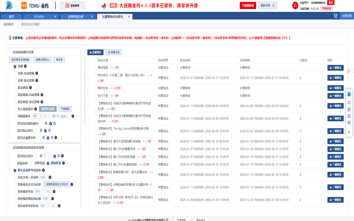Show help for 滞销品报名 option
This screenshot has width=354, height=221.
73,116
